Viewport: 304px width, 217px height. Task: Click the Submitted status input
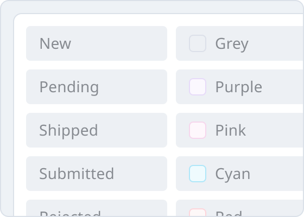click(x=97, y=174)
